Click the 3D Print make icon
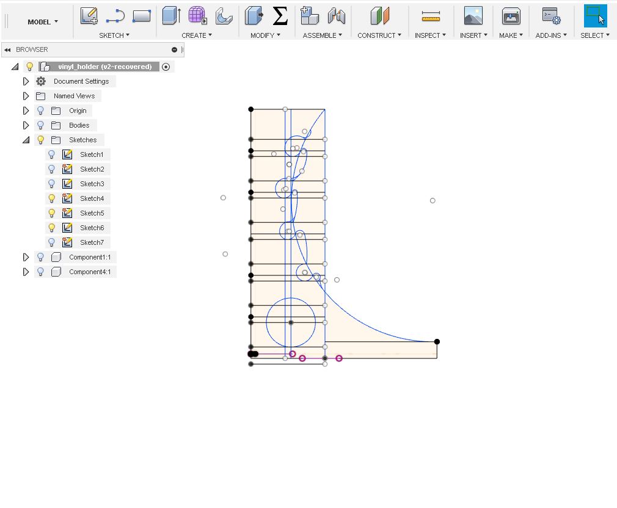This screenshot has height=508, width=617. (511, 16)
